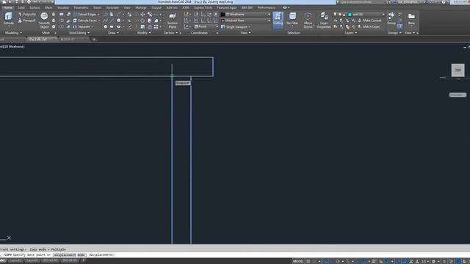
Task: Switch to the Home ribbon tab
Action: tap(7, 8)
